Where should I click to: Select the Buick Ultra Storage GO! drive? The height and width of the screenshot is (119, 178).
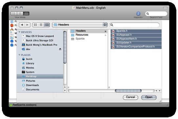point(40,40)
